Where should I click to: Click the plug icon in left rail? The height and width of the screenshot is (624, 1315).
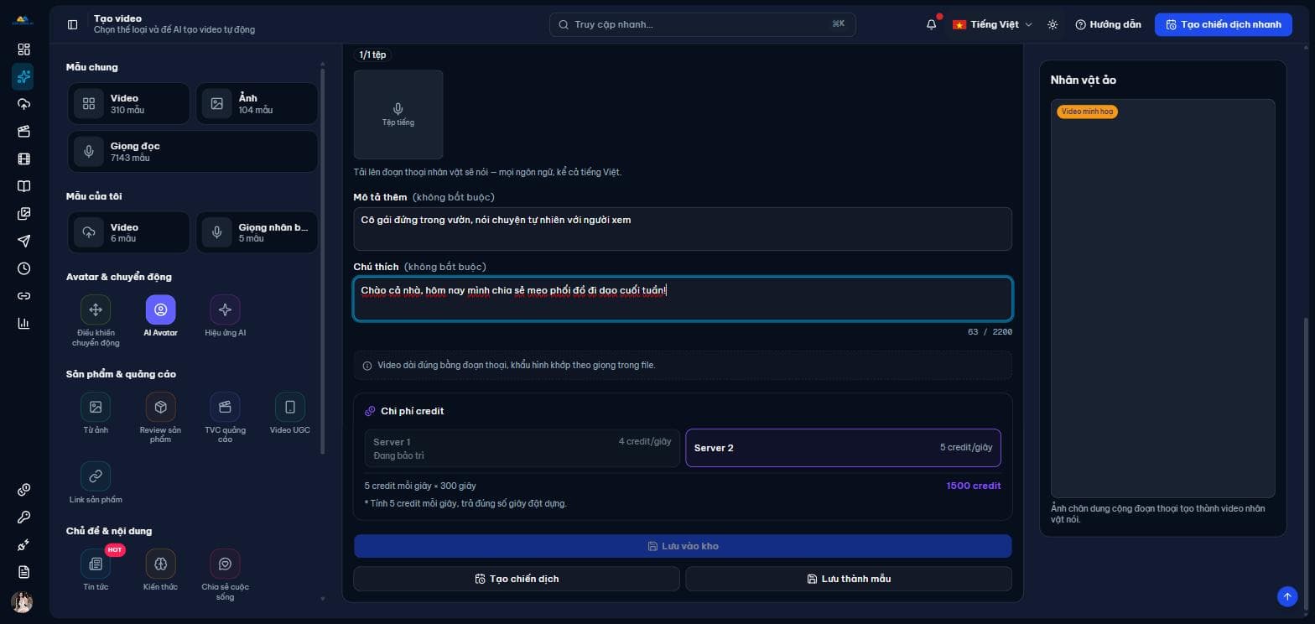pyautogui.click(x=23, y=545)
